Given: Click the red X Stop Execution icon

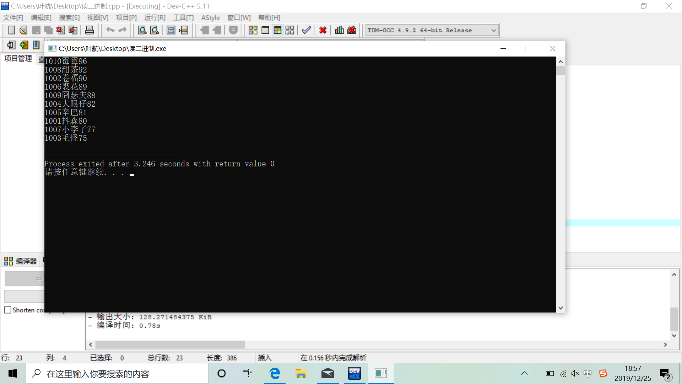Looking at the screenshot, I should tap(323, 30).
